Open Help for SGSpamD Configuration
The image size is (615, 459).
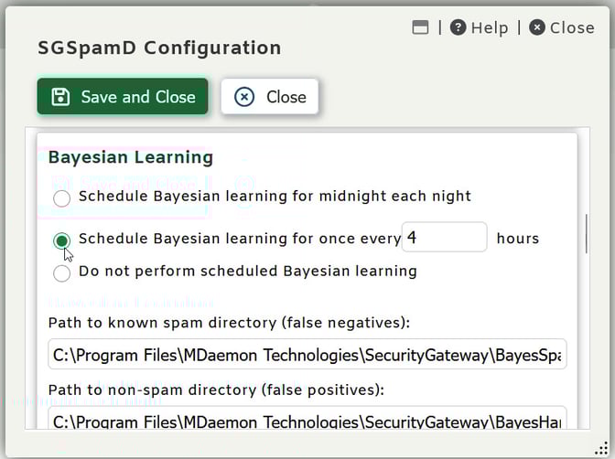click(479, 27)
